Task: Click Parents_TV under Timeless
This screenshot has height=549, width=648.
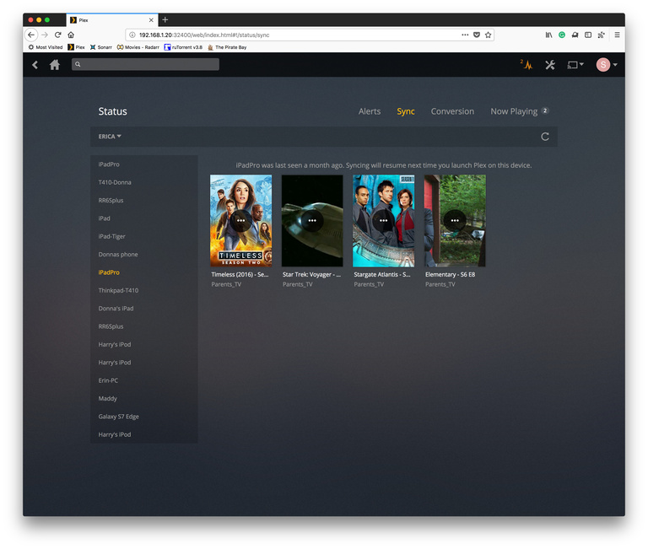Action: (x=226, y=285)
